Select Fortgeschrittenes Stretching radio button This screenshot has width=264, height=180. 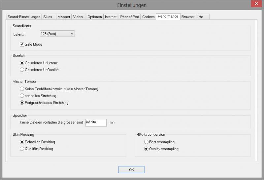(x=22, y=103)
